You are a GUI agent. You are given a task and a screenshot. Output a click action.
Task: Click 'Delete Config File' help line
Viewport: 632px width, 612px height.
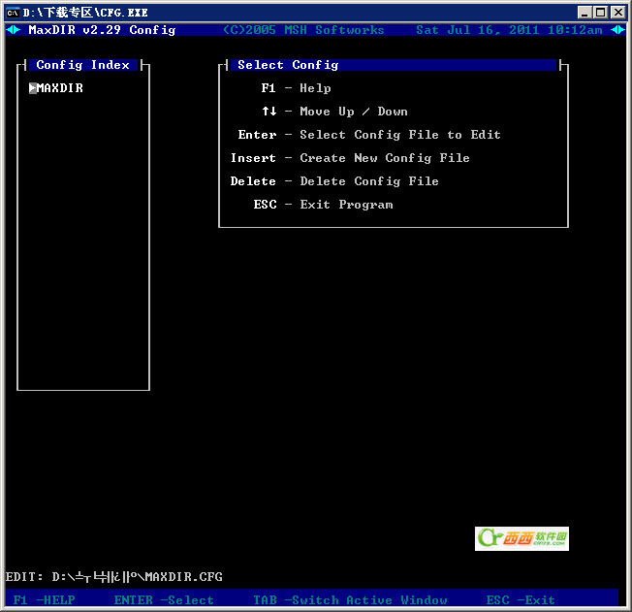334,181
